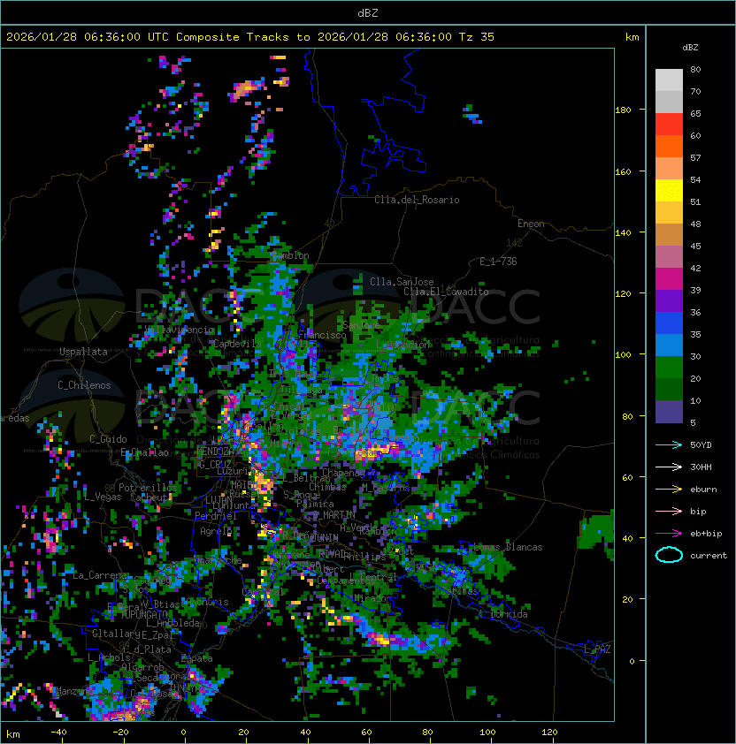Select the purple 36-39 dBZ swatch
Screen dimensions: 736x744
[669, 300]
